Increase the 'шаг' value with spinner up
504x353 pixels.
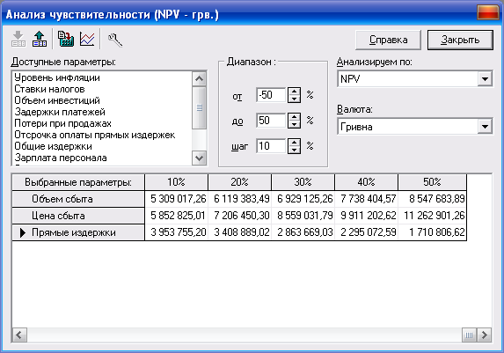pyautogui.click(x=294, y=143)
